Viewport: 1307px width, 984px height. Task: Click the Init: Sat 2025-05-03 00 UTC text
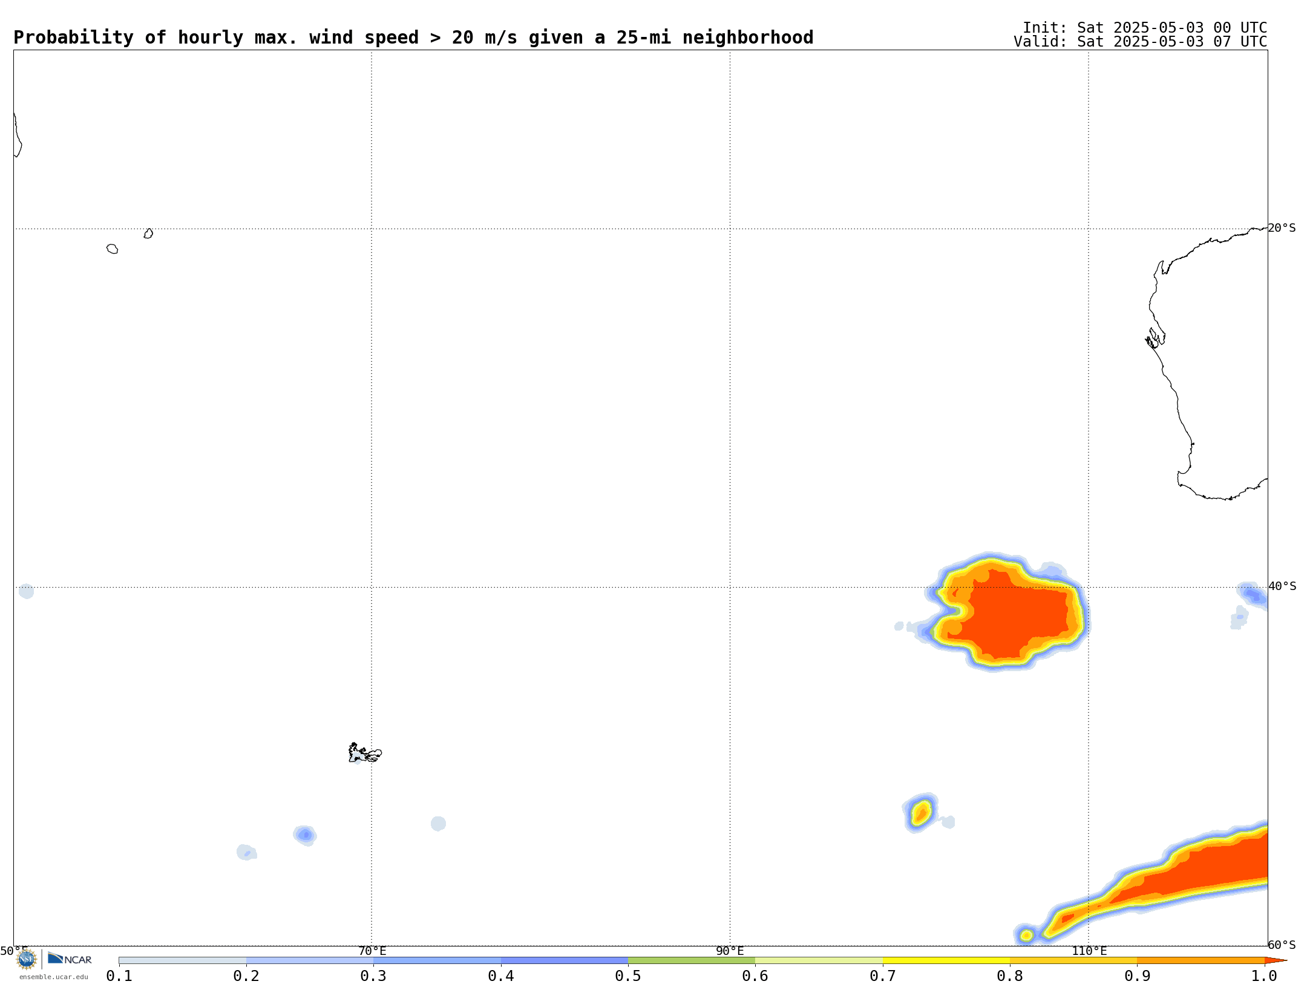pyautogui.click(x=1145, y=28)
